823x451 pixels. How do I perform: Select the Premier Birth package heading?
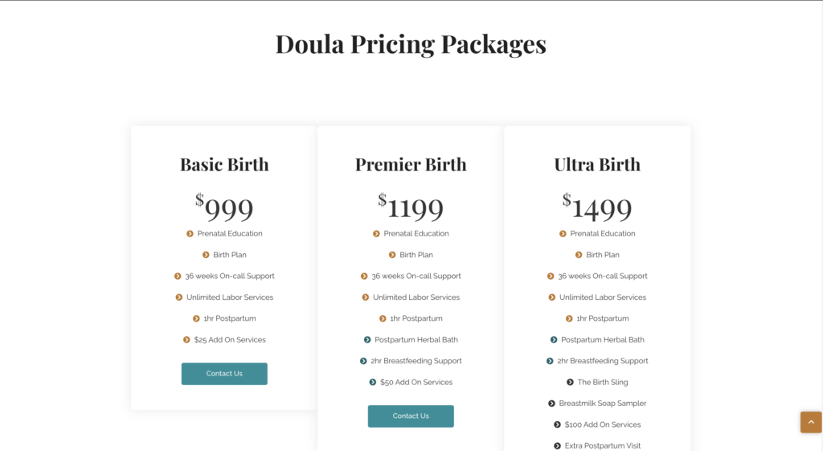[411, 165]
